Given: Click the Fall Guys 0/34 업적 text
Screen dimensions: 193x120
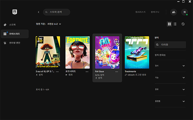Looking at the screenshot, I should [100, 75].
